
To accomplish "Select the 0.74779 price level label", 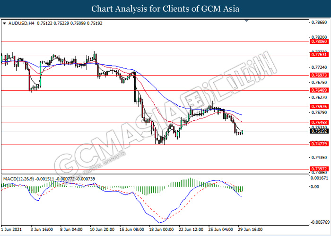I will [x=319, y=144].
